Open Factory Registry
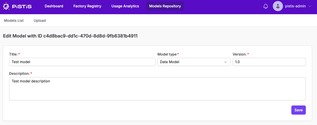The height and width of the screenshot is (125, 317). (x=87, y=6)
